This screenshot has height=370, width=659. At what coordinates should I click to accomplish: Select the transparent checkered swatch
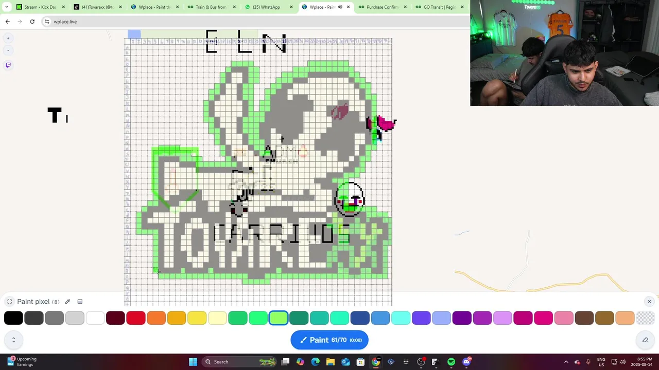click(x=646, y=318)
